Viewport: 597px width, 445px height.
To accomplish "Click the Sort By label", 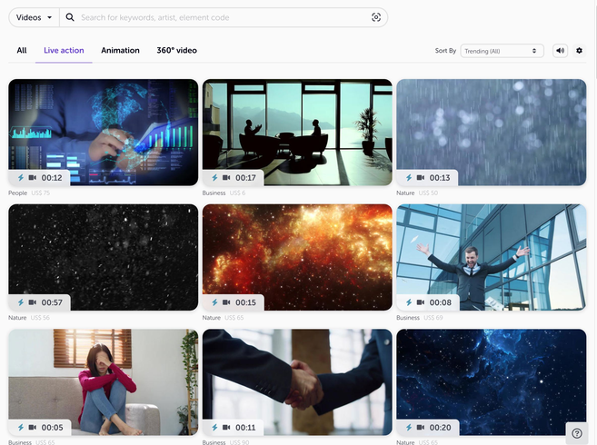I will [x=445, y=51].
